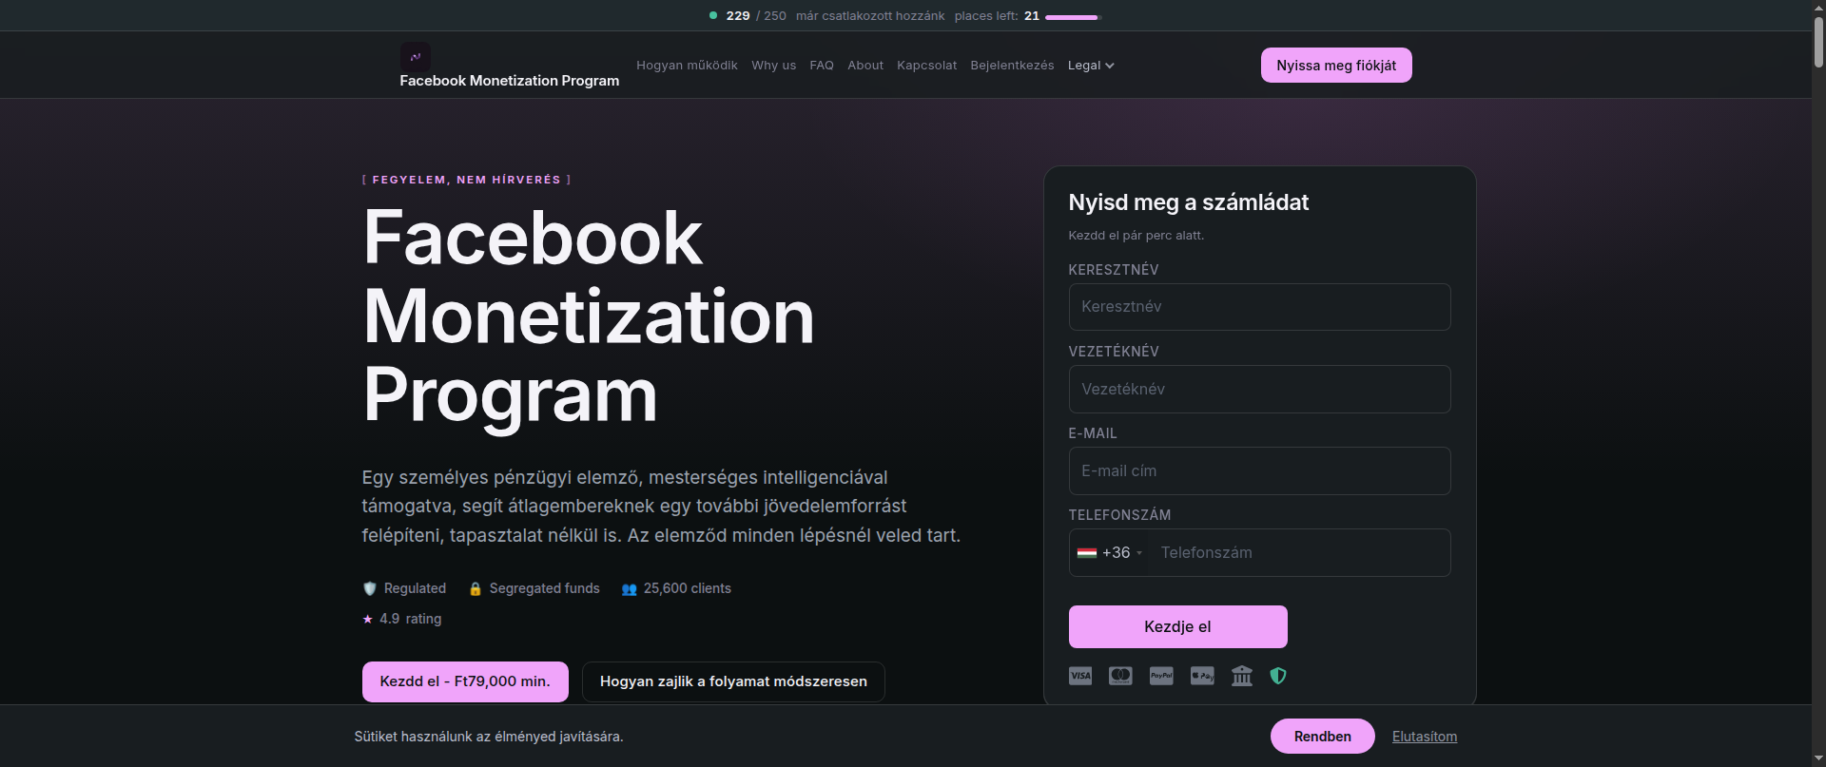
Task: Open the FAQ nav item
Action: (x=822, y=66)
